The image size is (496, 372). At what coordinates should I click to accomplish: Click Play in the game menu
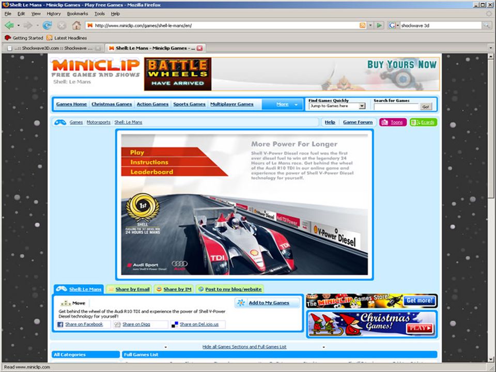[x=137, y=152]
